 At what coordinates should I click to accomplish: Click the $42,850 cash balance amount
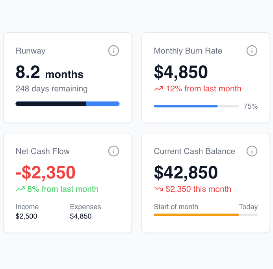(186, 173)
